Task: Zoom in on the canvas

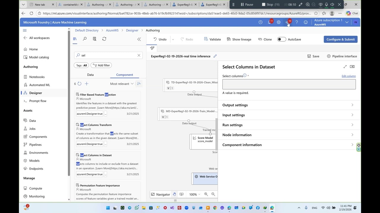Action: [206, 194]
